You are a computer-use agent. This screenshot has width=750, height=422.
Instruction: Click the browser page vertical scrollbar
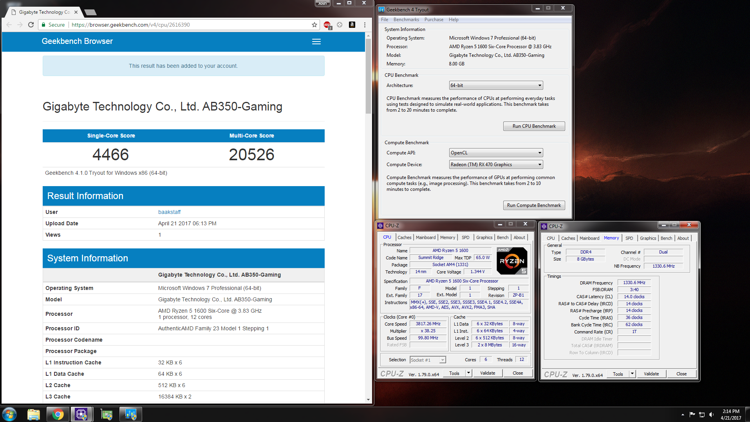tap(368, 76)
